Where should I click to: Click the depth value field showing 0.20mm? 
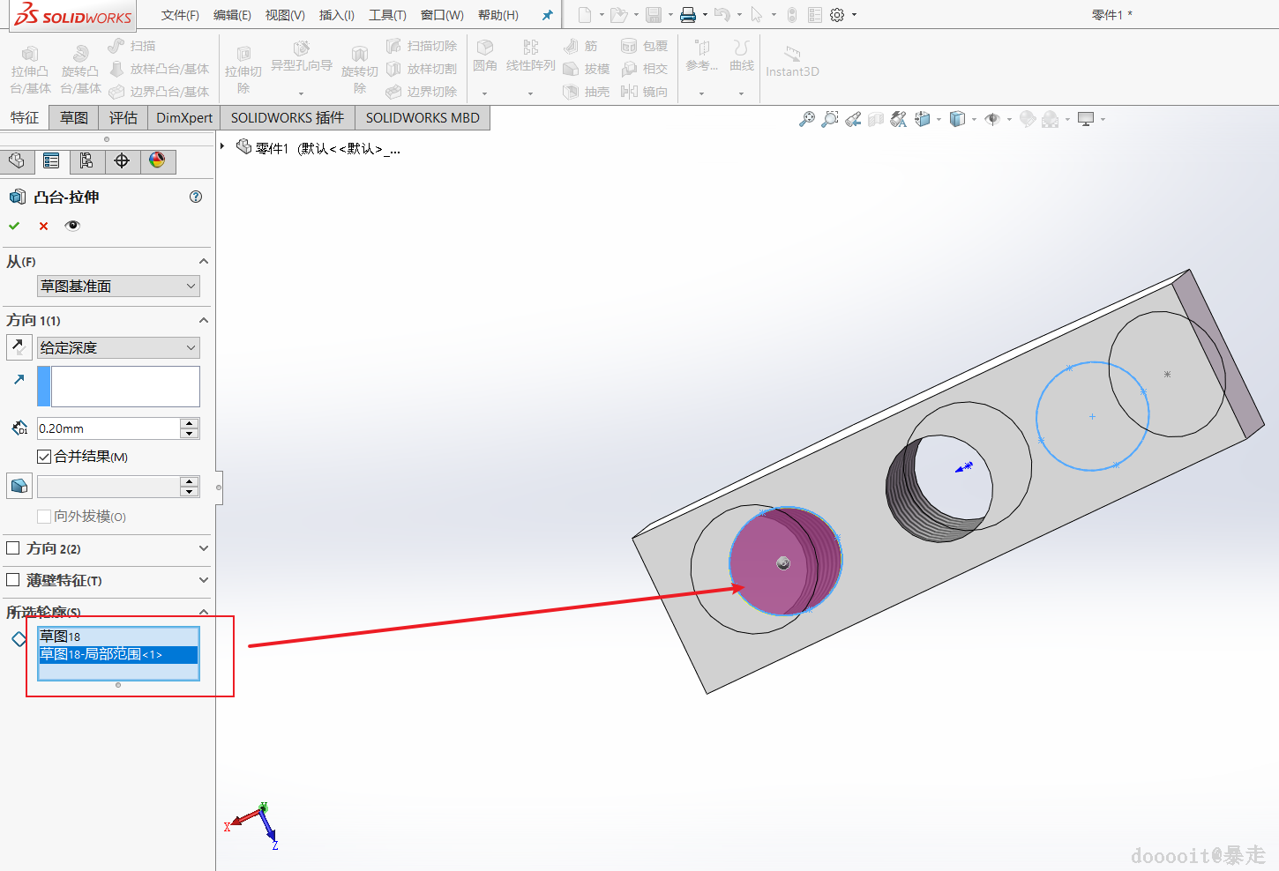pyautogui.click(x=108, y=428)
